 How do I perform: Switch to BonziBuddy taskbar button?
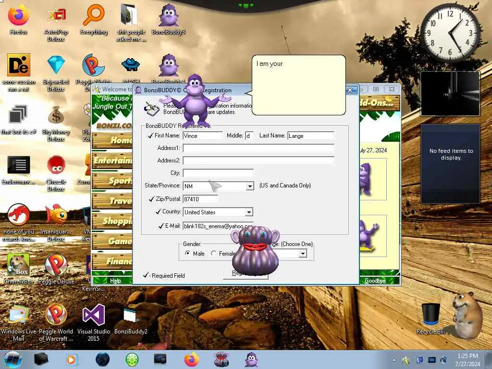251,359
